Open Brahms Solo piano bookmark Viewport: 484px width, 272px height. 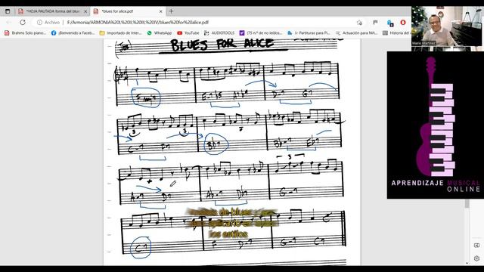tap(25, 32)
